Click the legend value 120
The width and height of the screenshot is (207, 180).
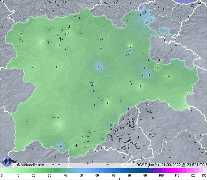click(193, 176)
